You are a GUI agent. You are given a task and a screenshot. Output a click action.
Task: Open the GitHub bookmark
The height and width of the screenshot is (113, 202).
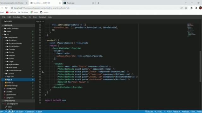click(44, 12)
